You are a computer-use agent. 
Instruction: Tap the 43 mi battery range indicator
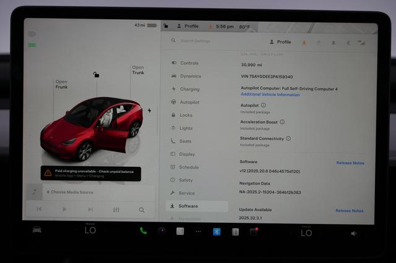[145, 25]
